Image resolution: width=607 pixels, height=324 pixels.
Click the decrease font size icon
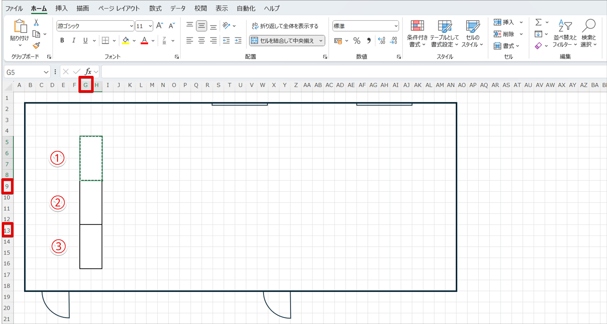[x=171, y=26]
